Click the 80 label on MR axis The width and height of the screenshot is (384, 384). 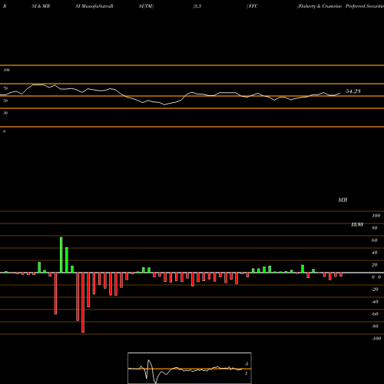(375, 228)
